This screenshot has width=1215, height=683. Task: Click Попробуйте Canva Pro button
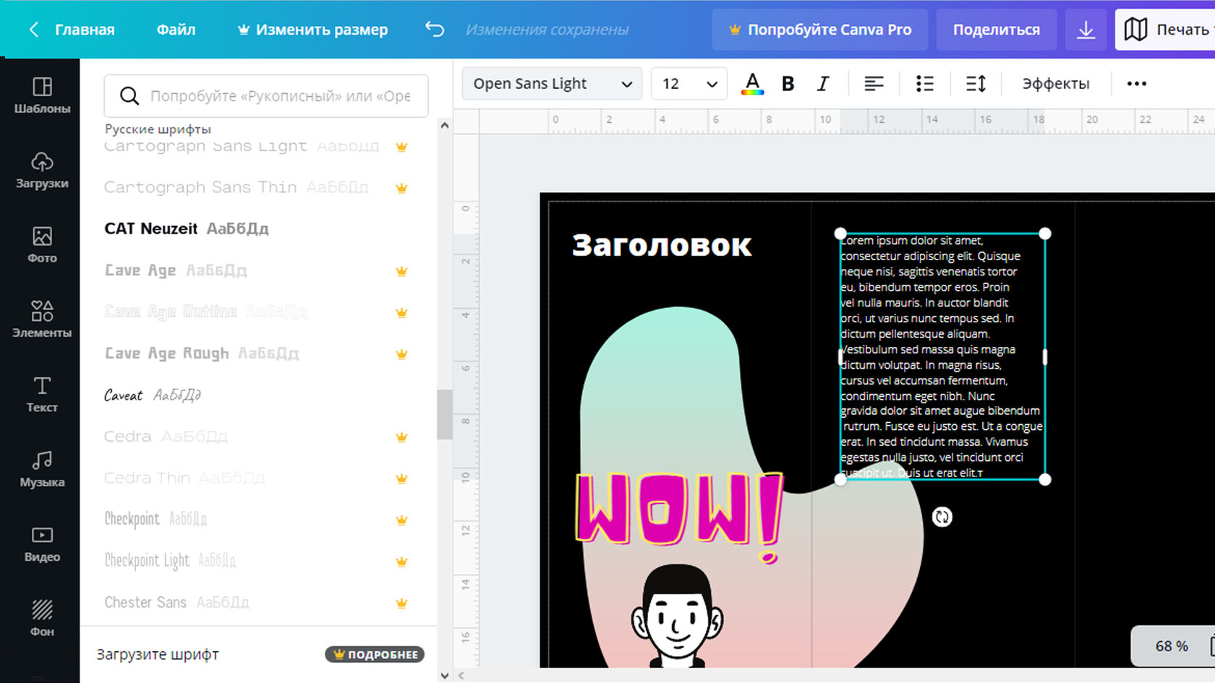coord(820,30)
